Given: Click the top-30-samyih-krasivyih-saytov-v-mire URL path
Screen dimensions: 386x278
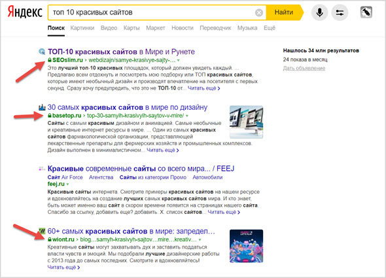Looking at the screenshot, I should coord(135,116).
